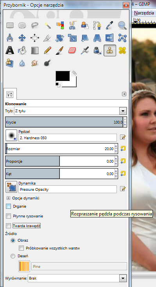This screenshot has width=156, height=287.
Task: Enable Płynne rysowanie checkbox
Action: tap(9, 216)
